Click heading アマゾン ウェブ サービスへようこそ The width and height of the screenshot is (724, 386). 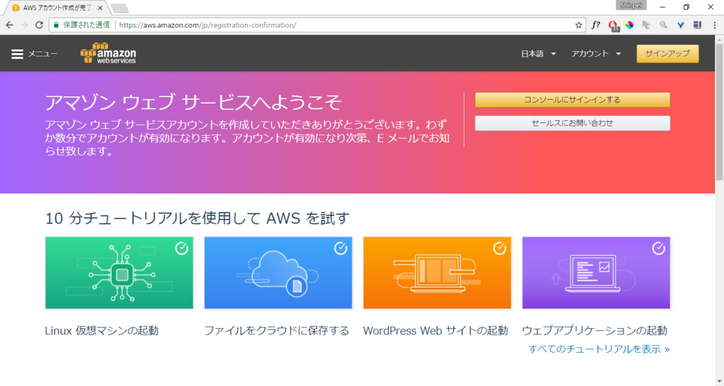193,102
